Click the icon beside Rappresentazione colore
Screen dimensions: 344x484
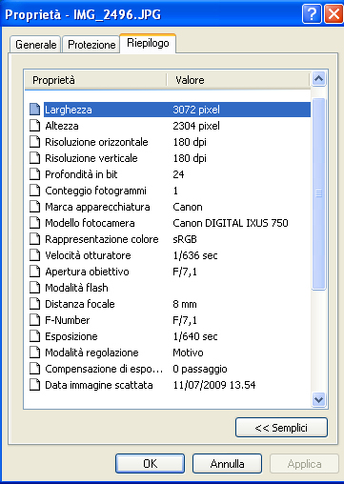pyautogui.click(x=35, y=239)
